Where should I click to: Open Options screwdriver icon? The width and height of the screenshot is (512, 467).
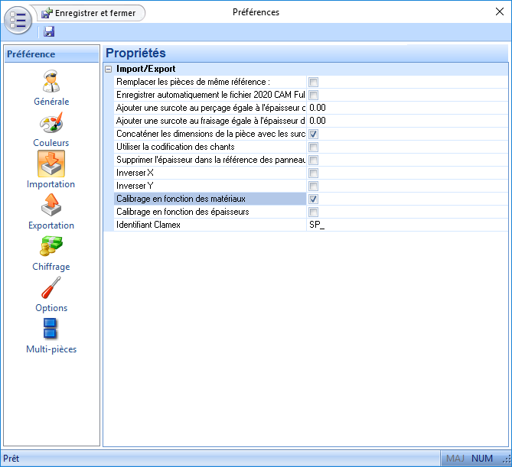(x=51, y=287)
